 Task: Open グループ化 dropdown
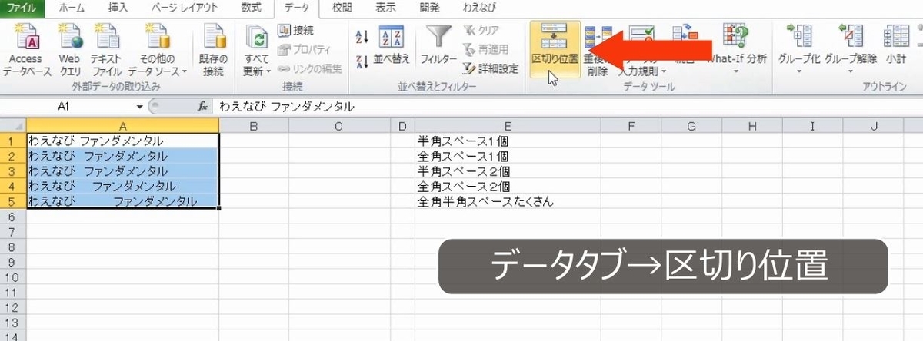[x=799, y=48]
